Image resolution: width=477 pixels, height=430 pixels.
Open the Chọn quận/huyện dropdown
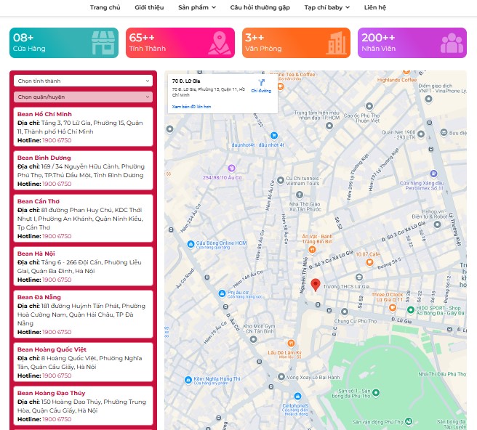pos(83,97)
